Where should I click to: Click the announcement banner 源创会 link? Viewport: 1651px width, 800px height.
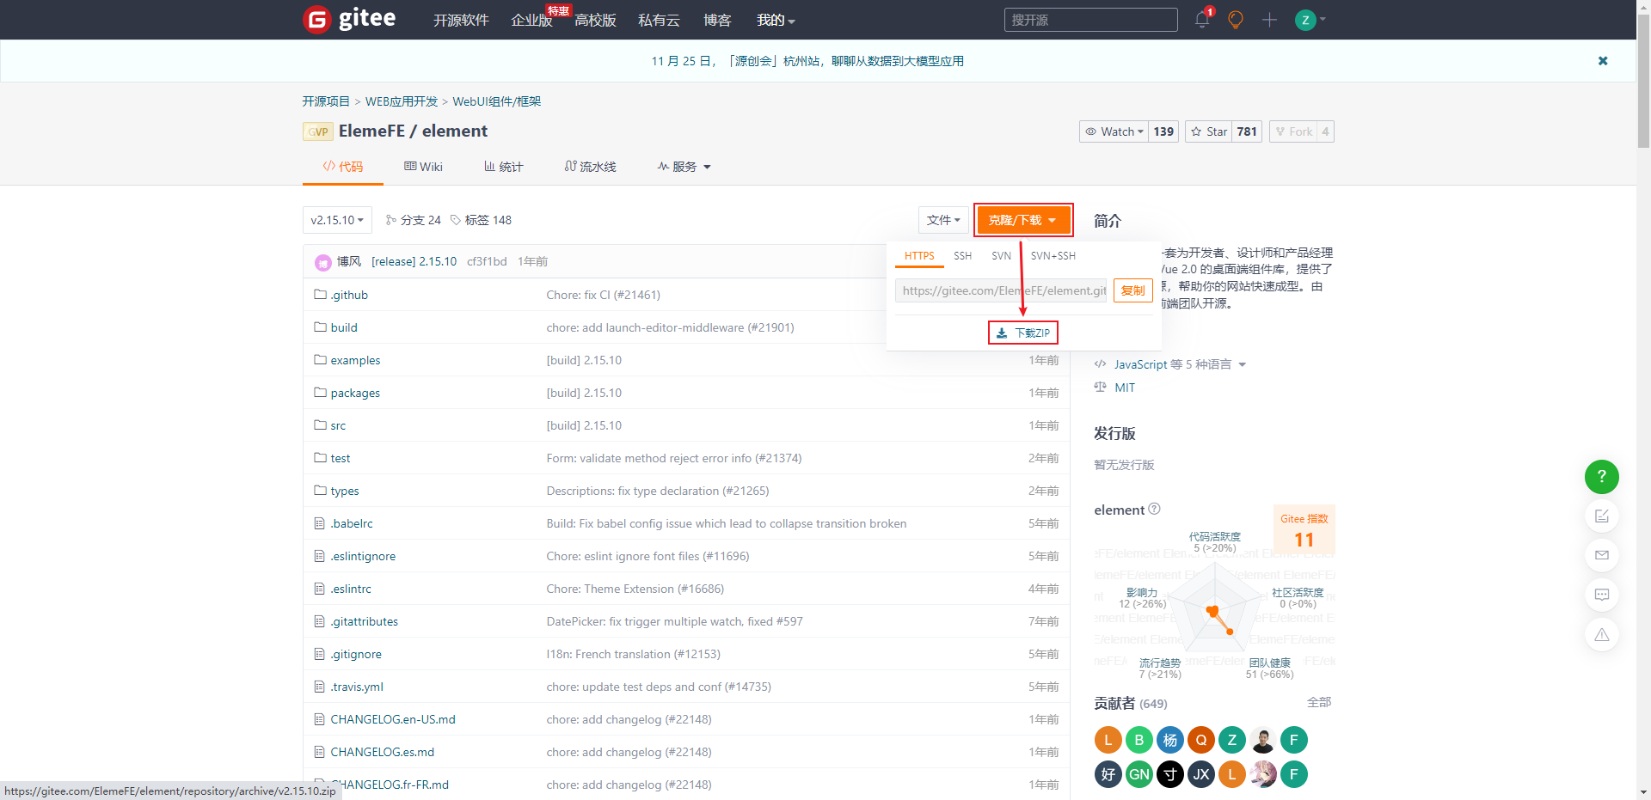pos(807,61)
